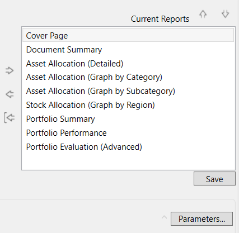Choose Asset Allocation (Detailed) entry
239x233 pixels.
tap(128, 64)
